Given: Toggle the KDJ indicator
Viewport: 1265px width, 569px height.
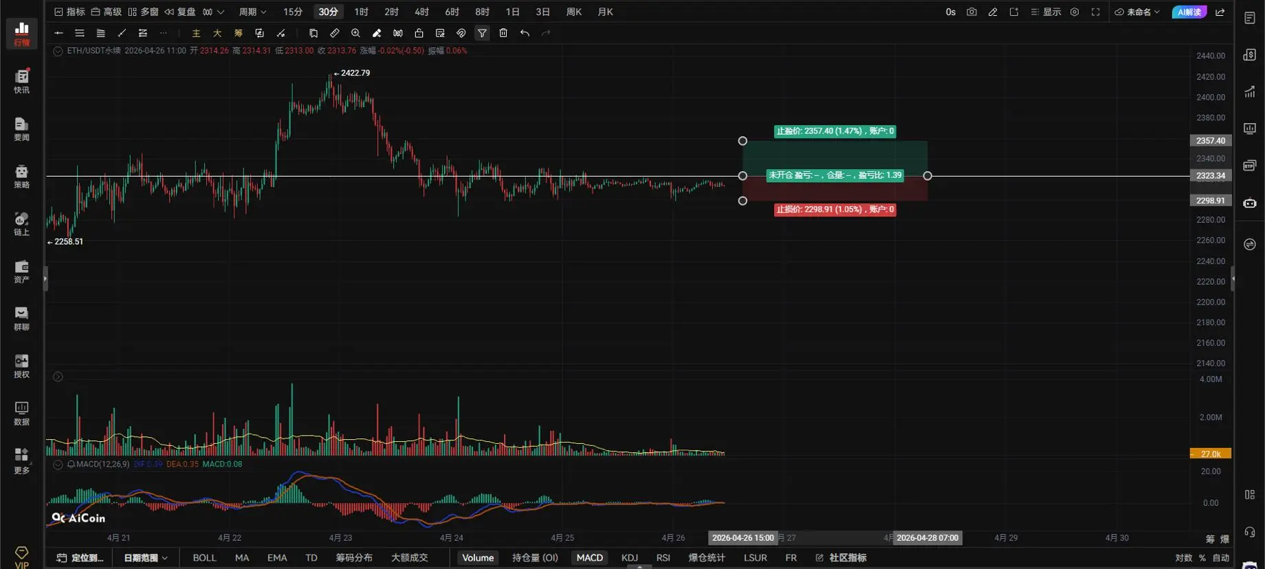Looking at the screenshot, I should point(630,558).
